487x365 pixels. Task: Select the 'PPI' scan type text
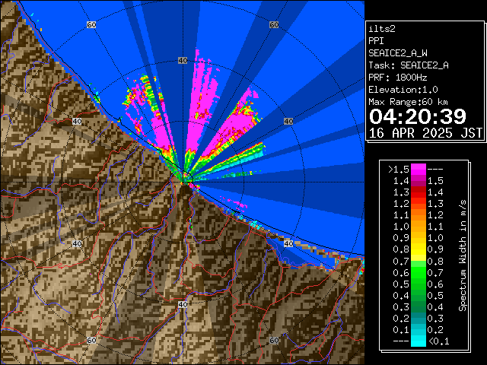pos(376,41)
